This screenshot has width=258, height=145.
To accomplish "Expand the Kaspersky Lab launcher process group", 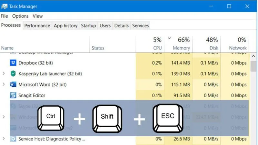I will pyautogui.click(x=4, y=74).
